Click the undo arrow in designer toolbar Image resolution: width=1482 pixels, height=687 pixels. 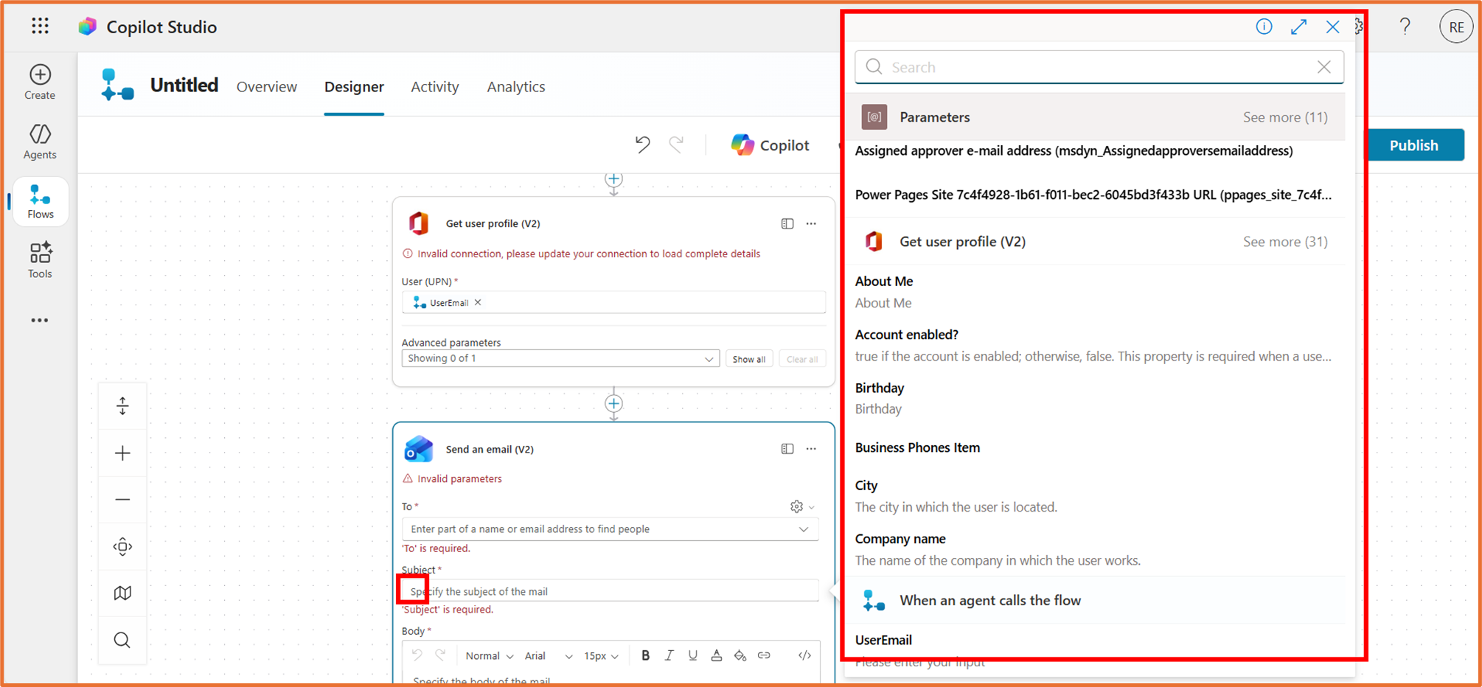643,144
